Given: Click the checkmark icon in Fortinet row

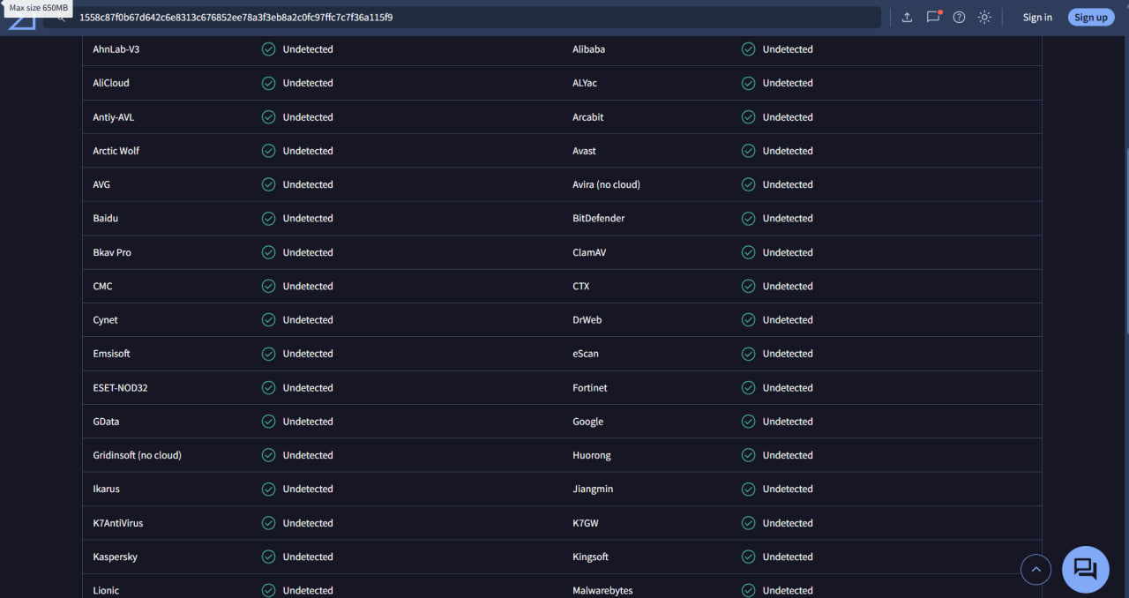Looking at the screenshot, I should click(x=748, y=387).
